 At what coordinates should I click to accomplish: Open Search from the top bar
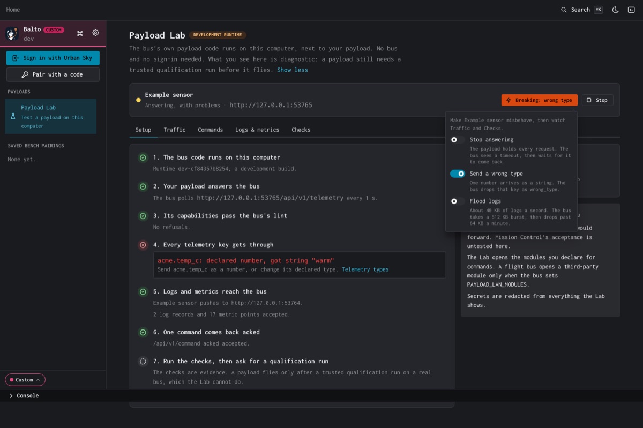point(581,10)
